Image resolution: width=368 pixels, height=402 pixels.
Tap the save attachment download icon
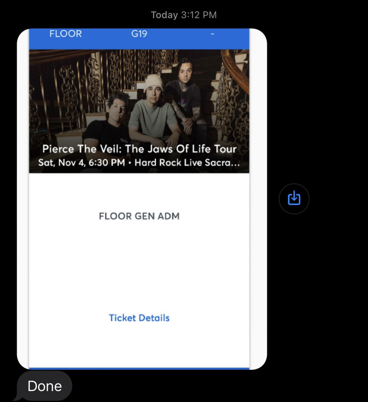click(294, 198)
